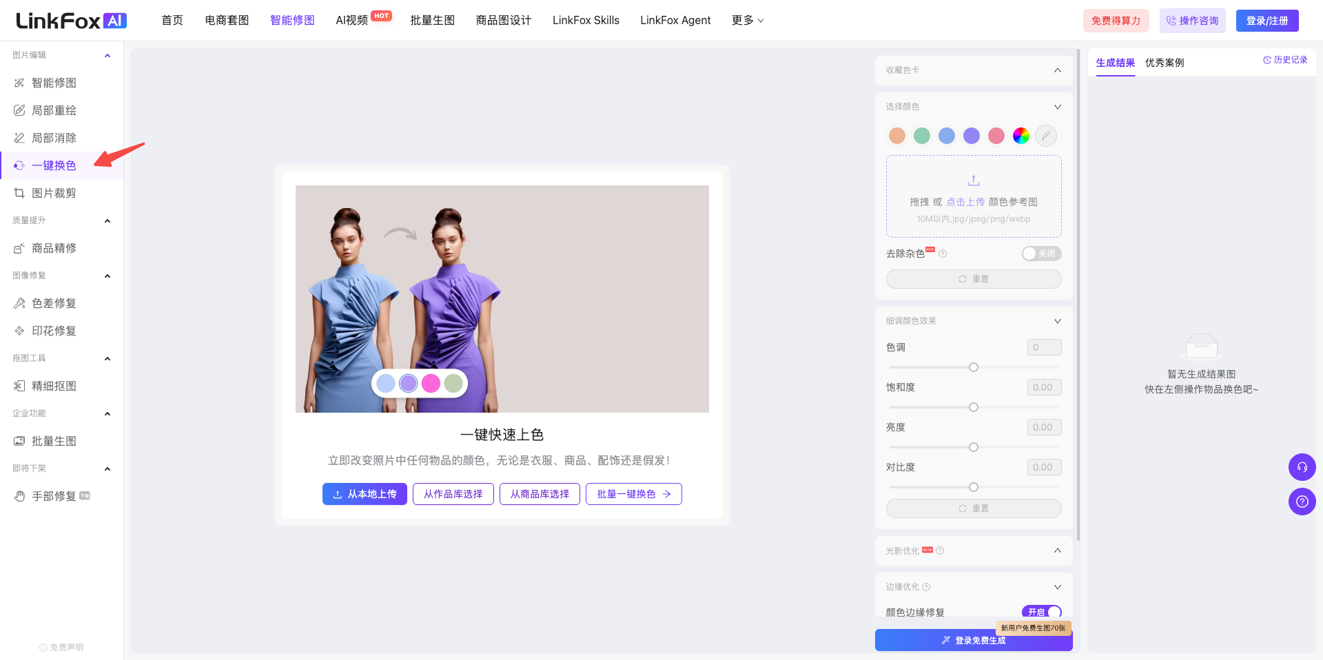Click the one-key recolor demo image
The image size is (1323, 660).
click(x=502, y=299)
